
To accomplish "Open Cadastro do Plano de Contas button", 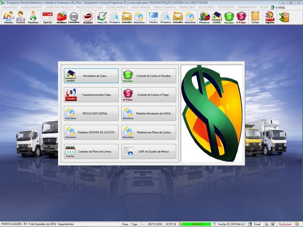I will coord(91,151).
